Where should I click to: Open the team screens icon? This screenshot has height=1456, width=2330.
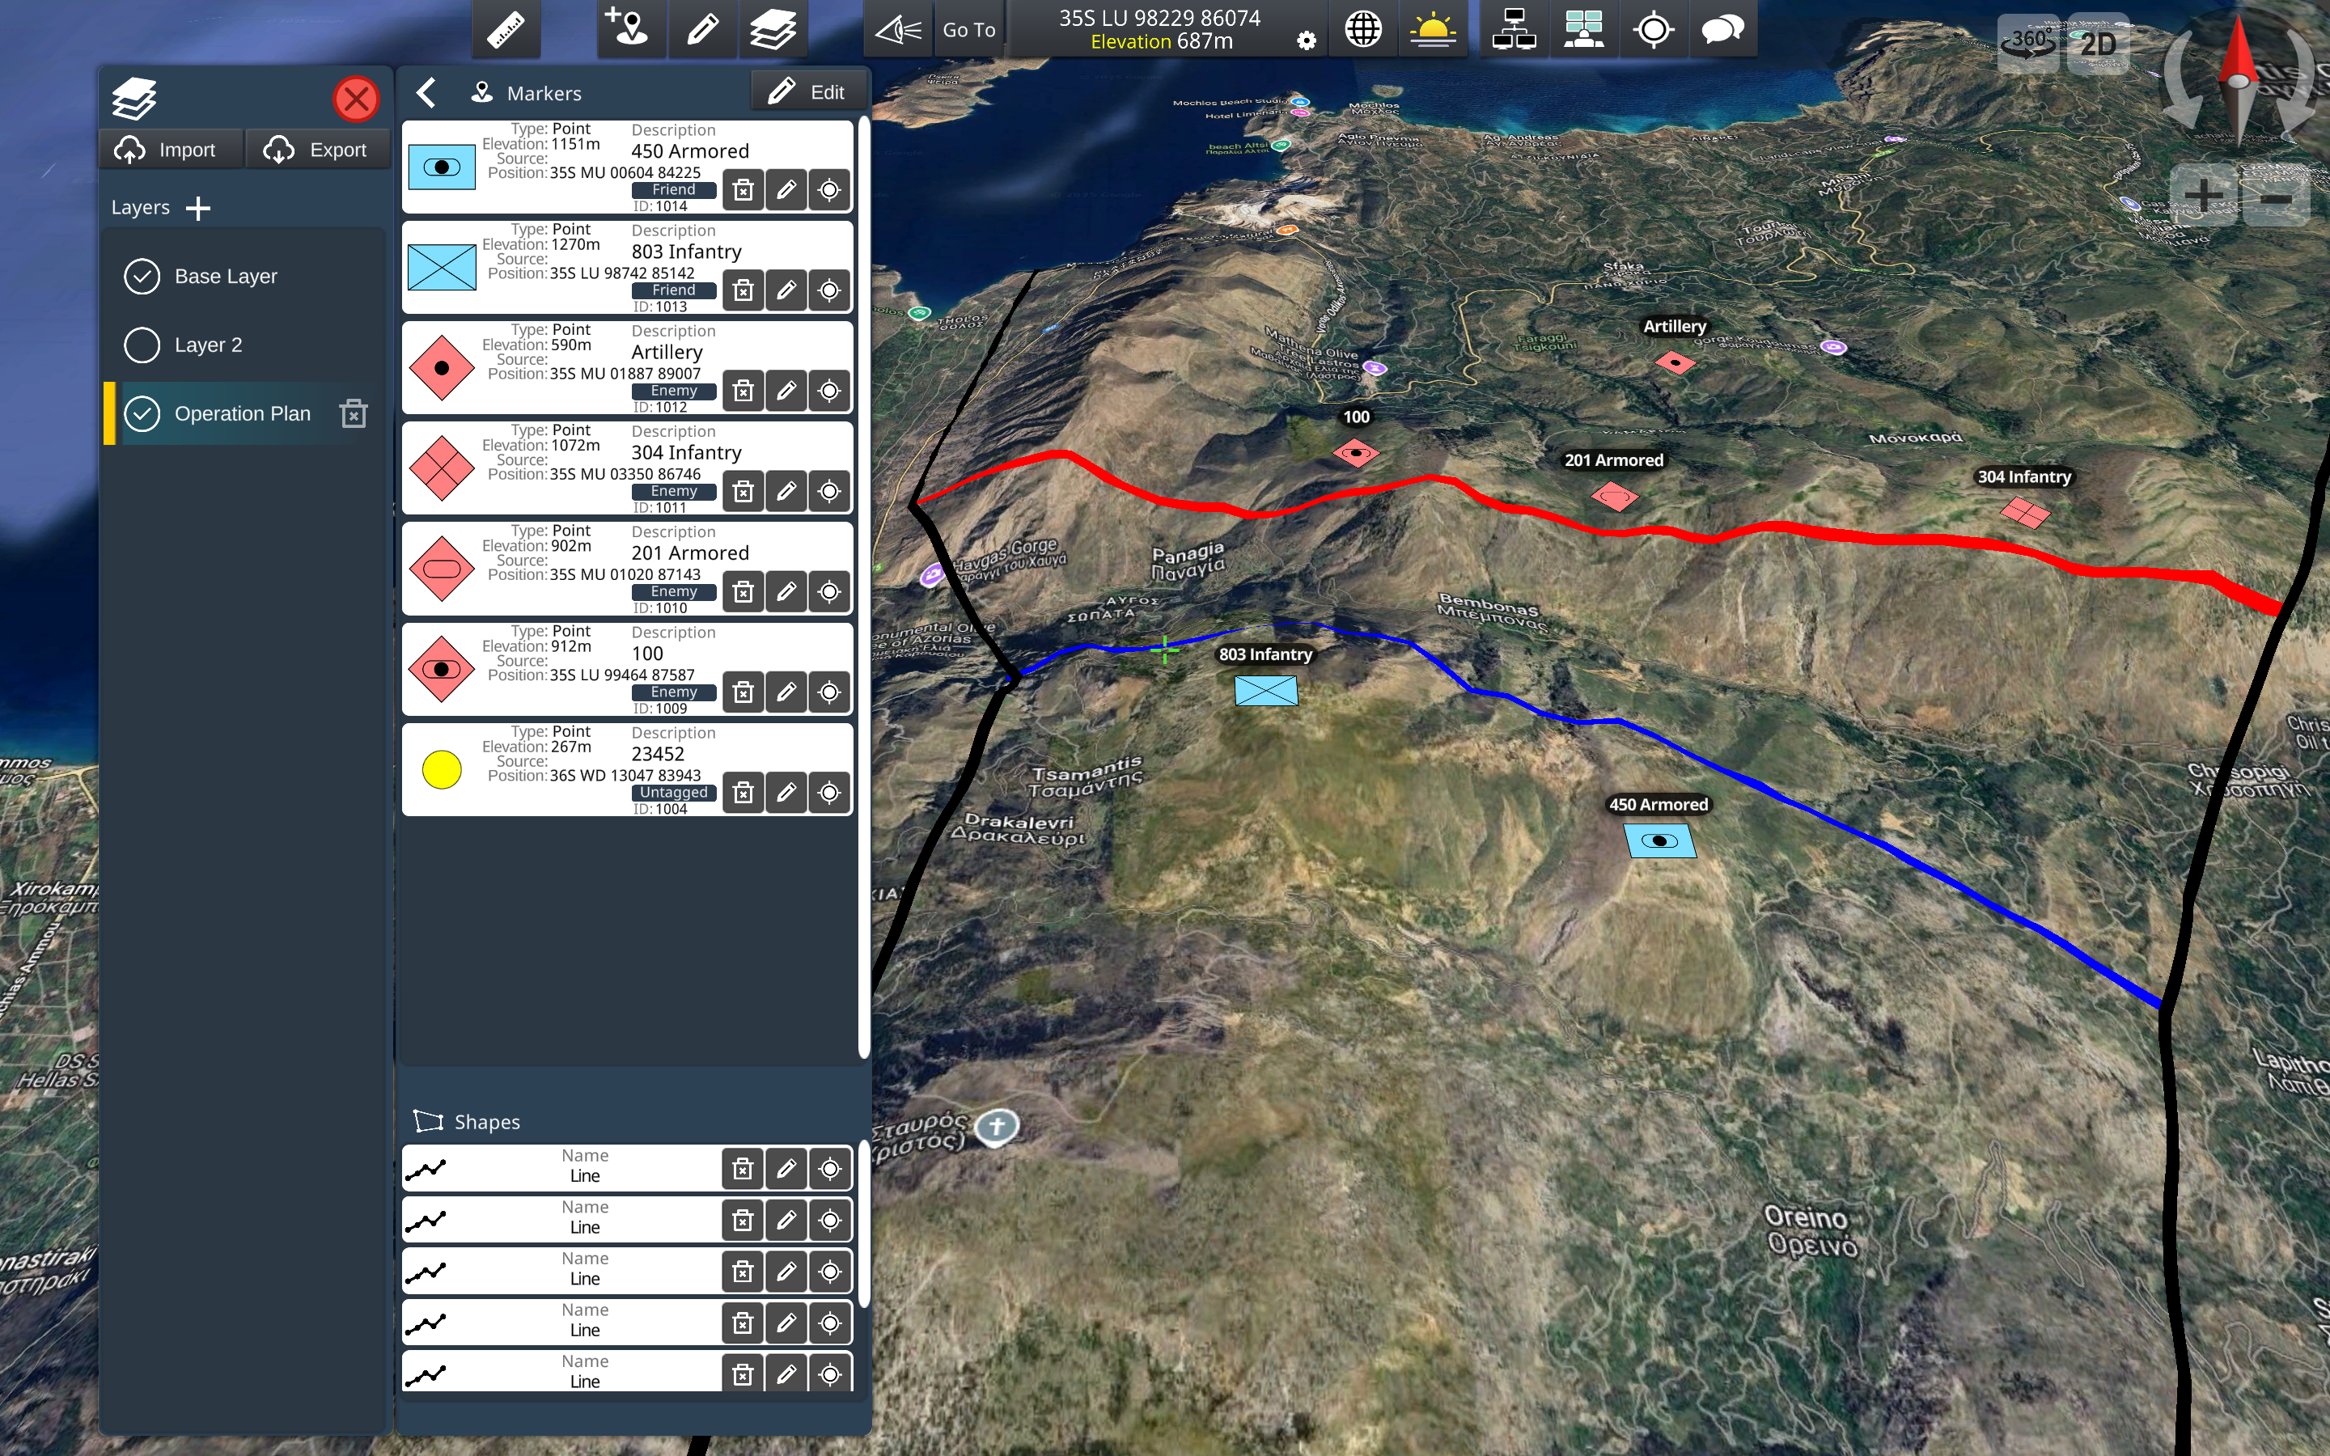coord(1584,29)
